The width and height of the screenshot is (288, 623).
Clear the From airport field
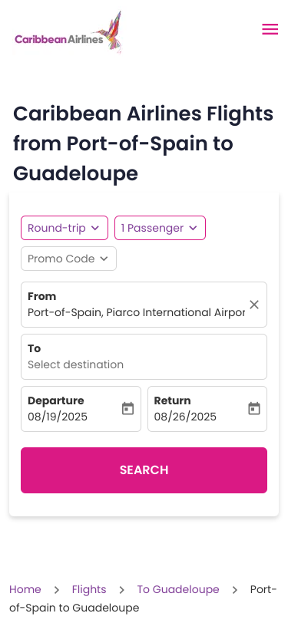click(x=254, y=305)
